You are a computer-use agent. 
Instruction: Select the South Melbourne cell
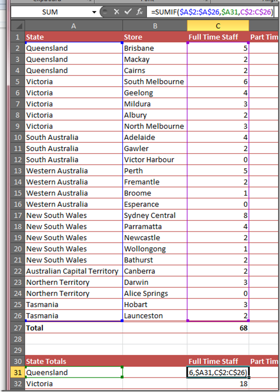coord(155,82)
